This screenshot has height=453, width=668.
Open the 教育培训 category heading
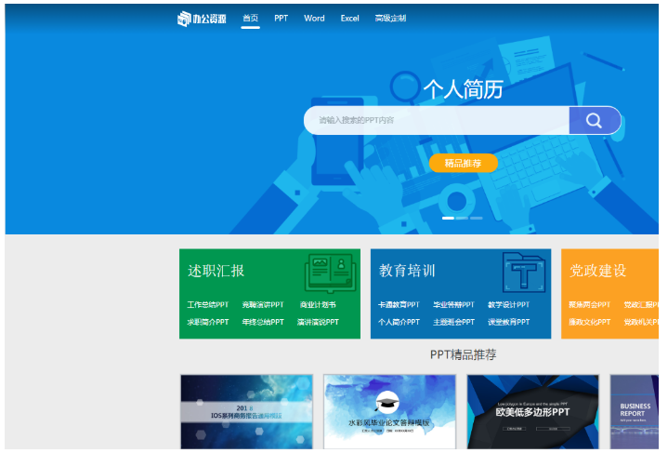point(407,271)
